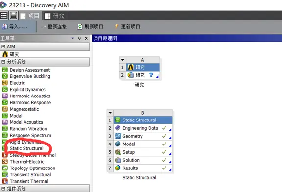
Task: Click Steady-State Thermal icon
Action: (x=5, y=155)
